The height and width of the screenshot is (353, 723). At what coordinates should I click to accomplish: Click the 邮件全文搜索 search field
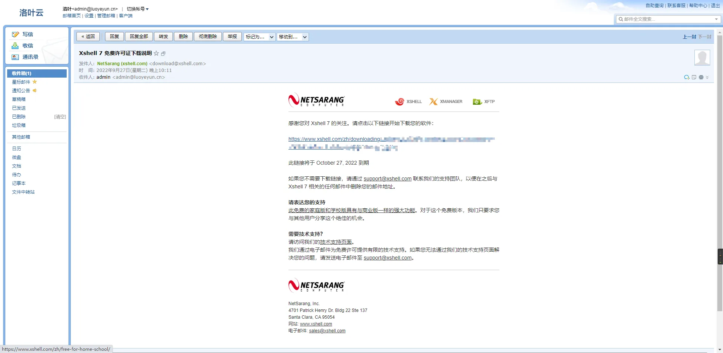pyautogui.click(x=668, y=19)
